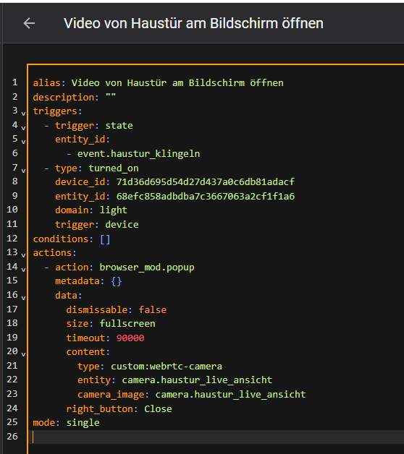Viewport: 404px width, 454px height.
Task: Fold the line 5 entity_id list
Action: (23, 142)
